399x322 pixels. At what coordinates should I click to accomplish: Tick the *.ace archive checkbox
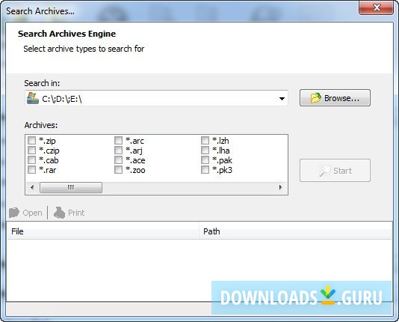point(118,160)
